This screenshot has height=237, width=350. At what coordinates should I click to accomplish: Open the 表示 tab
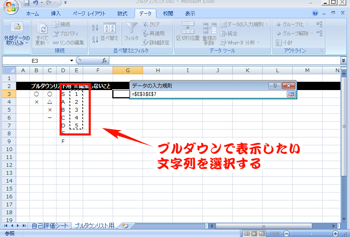pyautogui.click(x=190, y=14)
